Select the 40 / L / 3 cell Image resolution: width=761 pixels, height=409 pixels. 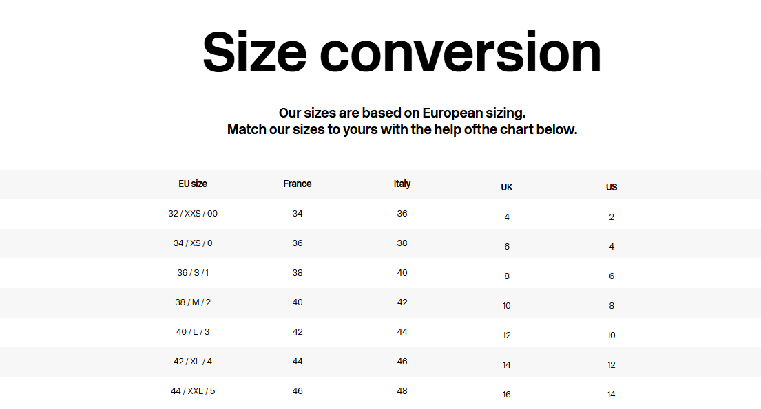[x=193, y=332]
